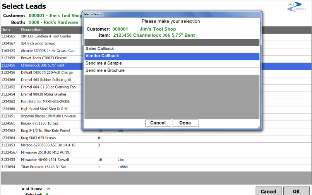Click the Description column header
This screenshot has height=195, width=312.
point(31,30)
